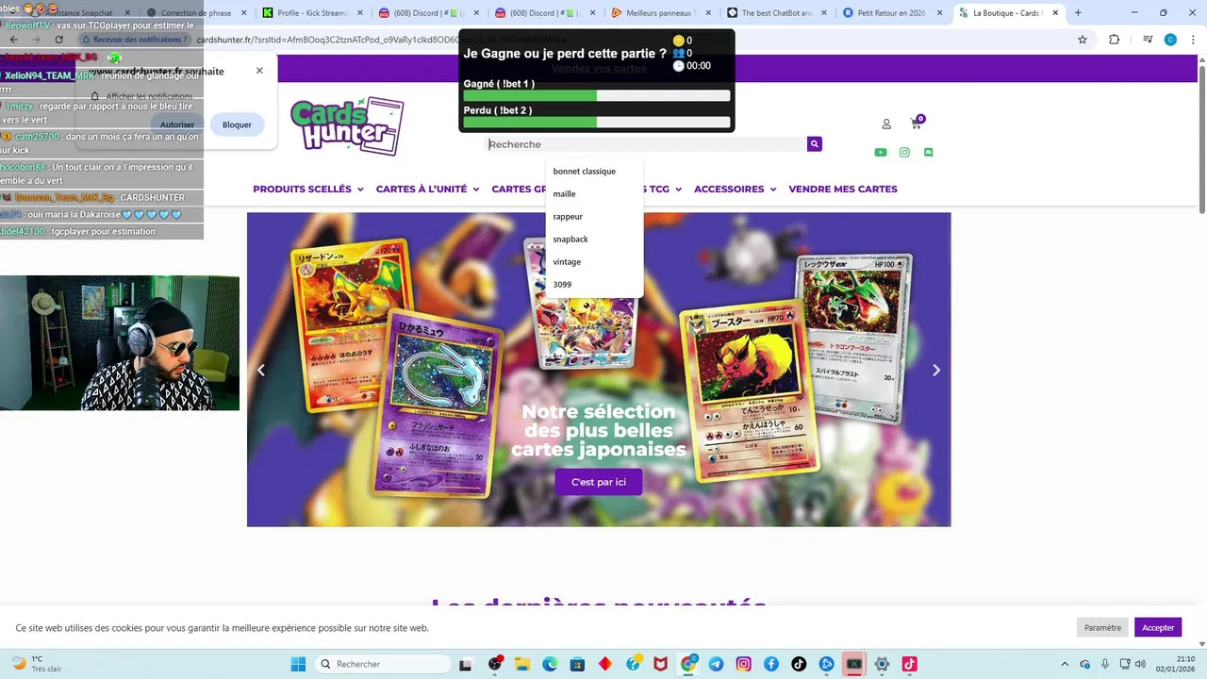Close the notification permission popup

click(x=259, y=71)
